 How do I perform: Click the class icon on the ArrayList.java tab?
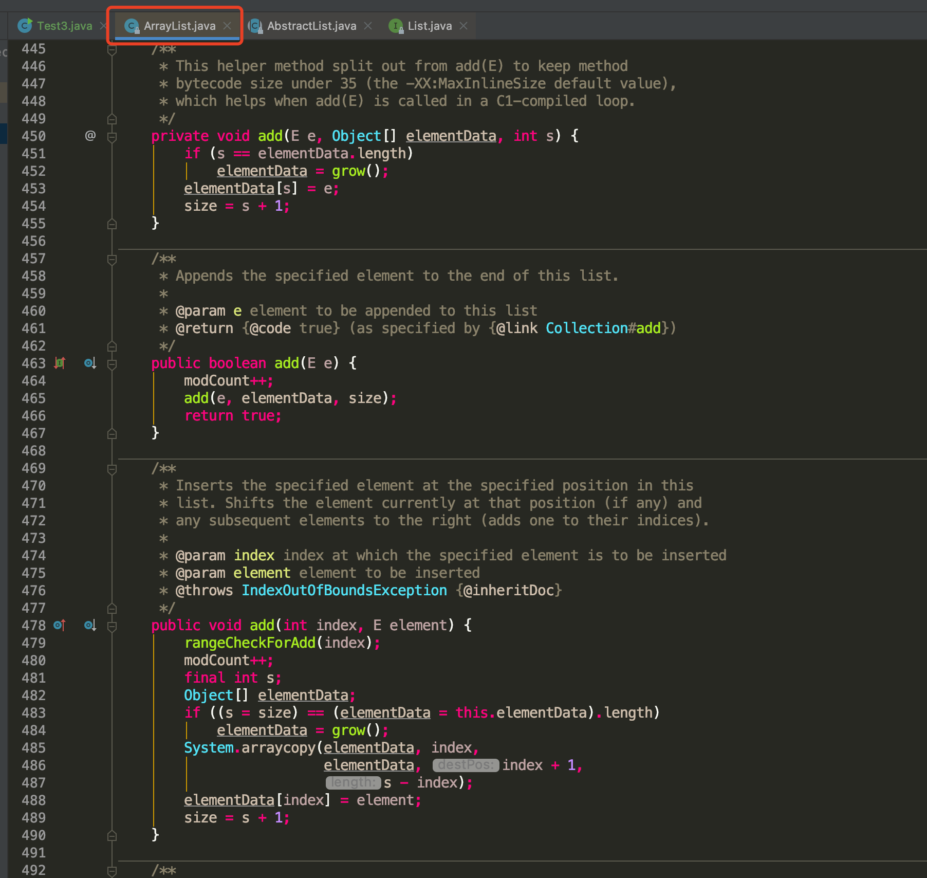(133, 26)
